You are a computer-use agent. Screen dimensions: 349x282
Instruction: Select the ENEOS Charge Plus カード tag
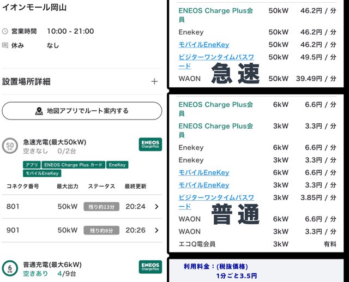(73, 165)
